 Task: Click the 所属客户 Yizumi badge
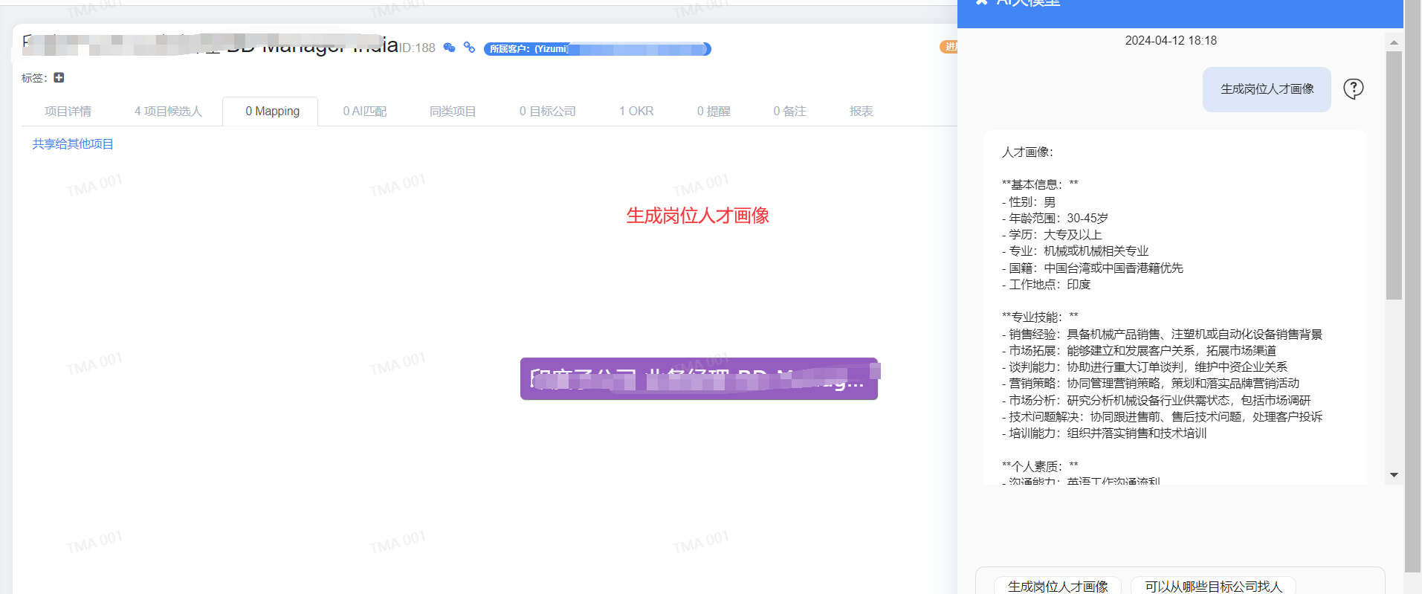tap(597, 49)
